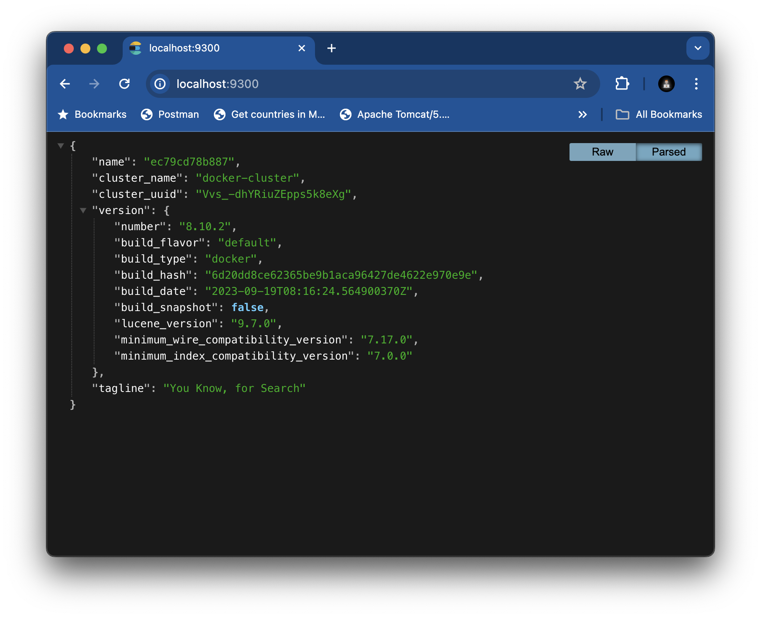
Task: Click the false build_snapshot value
Action: point(247,307)
